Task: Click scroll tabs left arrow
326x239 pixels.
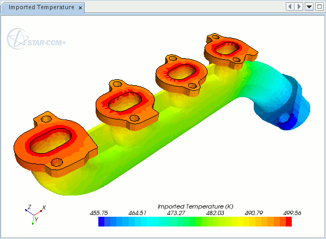Action: pyautogui.click(x=290, y=7)
